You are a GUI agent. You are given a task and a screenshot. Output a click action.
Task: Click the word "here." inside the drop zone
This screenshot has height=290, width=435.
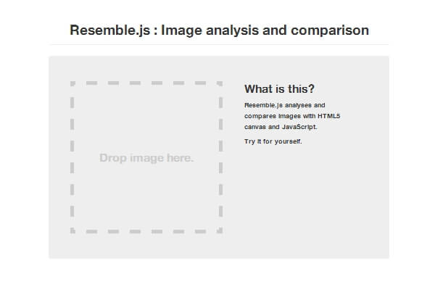pos(180,157)
